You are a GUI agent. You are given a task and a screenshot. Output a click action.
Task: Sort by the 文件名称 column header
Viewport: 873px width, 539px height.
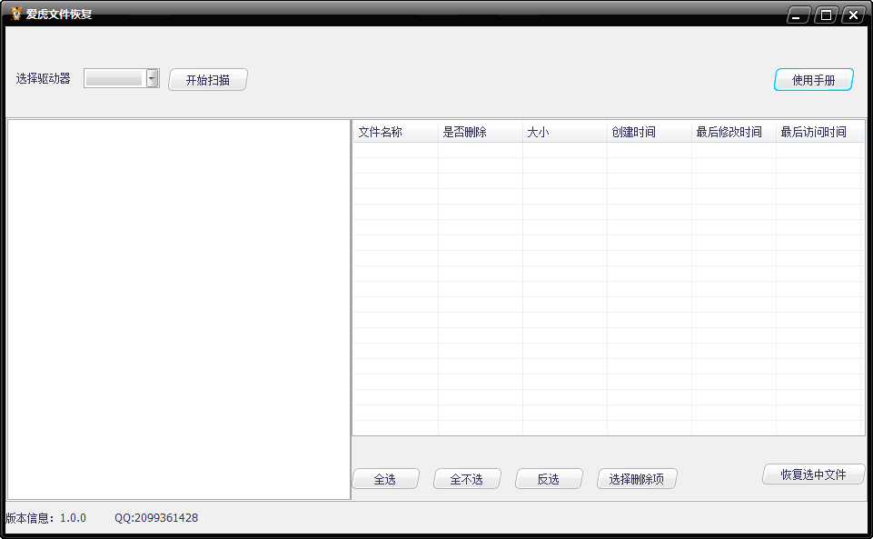393,132
